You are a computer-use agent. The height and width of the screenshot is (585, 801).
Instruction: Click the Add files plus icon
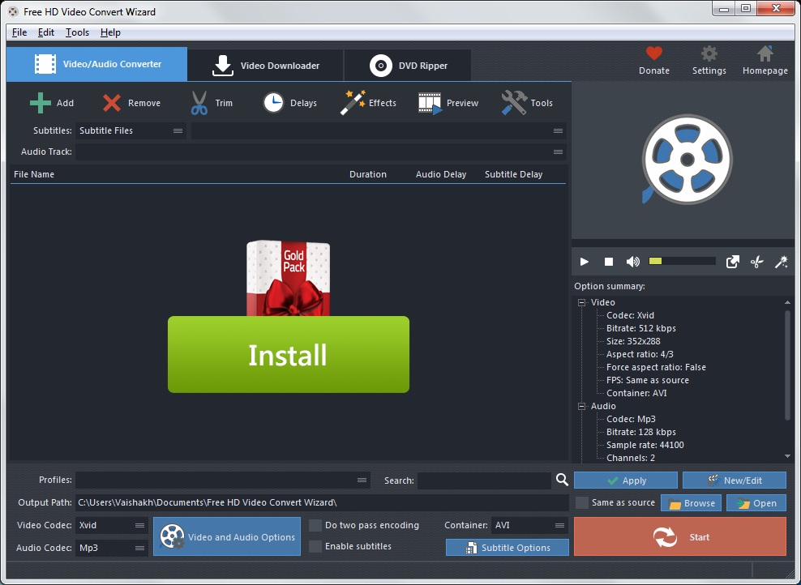[41, 103]
